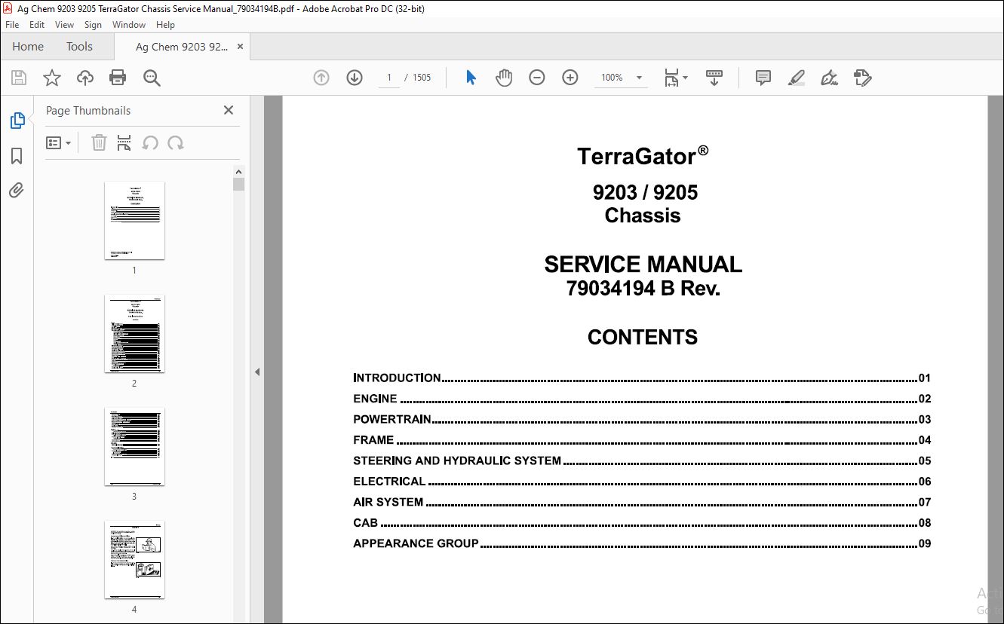Rotate page counterclockwise
Image resolution: width=1004 pixels, height=624 pixels.
click(x=150, y=143)
